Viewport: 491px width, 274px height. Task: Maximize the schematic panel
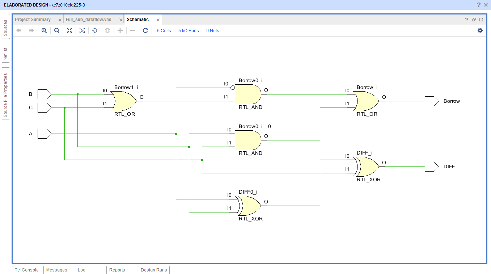tap(481, 20)
